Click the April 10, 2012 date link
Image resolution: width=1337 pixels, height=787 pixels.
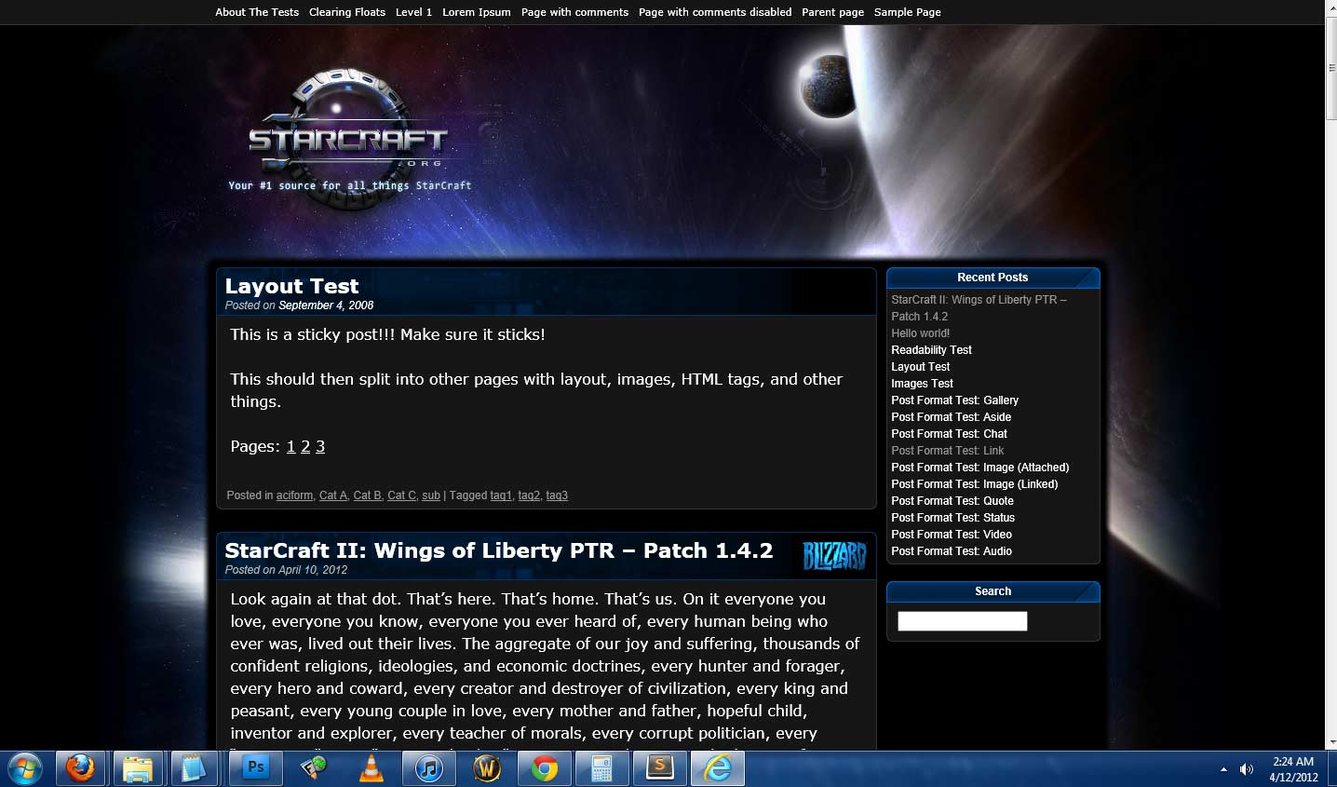[x=313, y=570]
